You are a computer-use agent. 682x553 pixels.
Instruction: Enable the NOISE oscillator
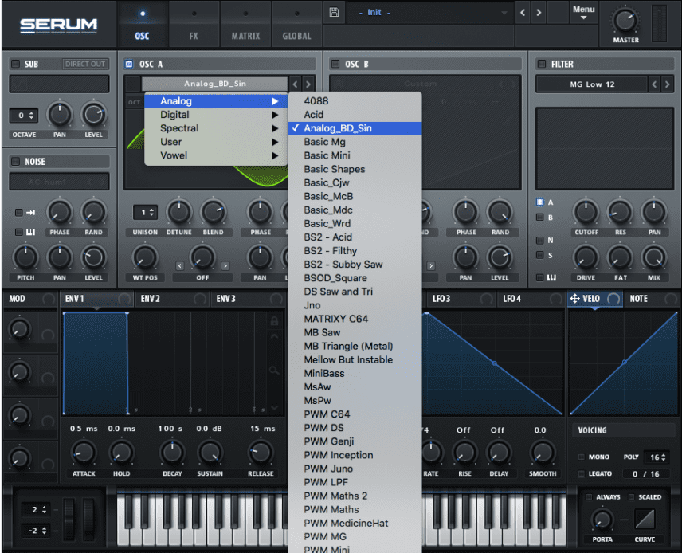click(16, 162)
